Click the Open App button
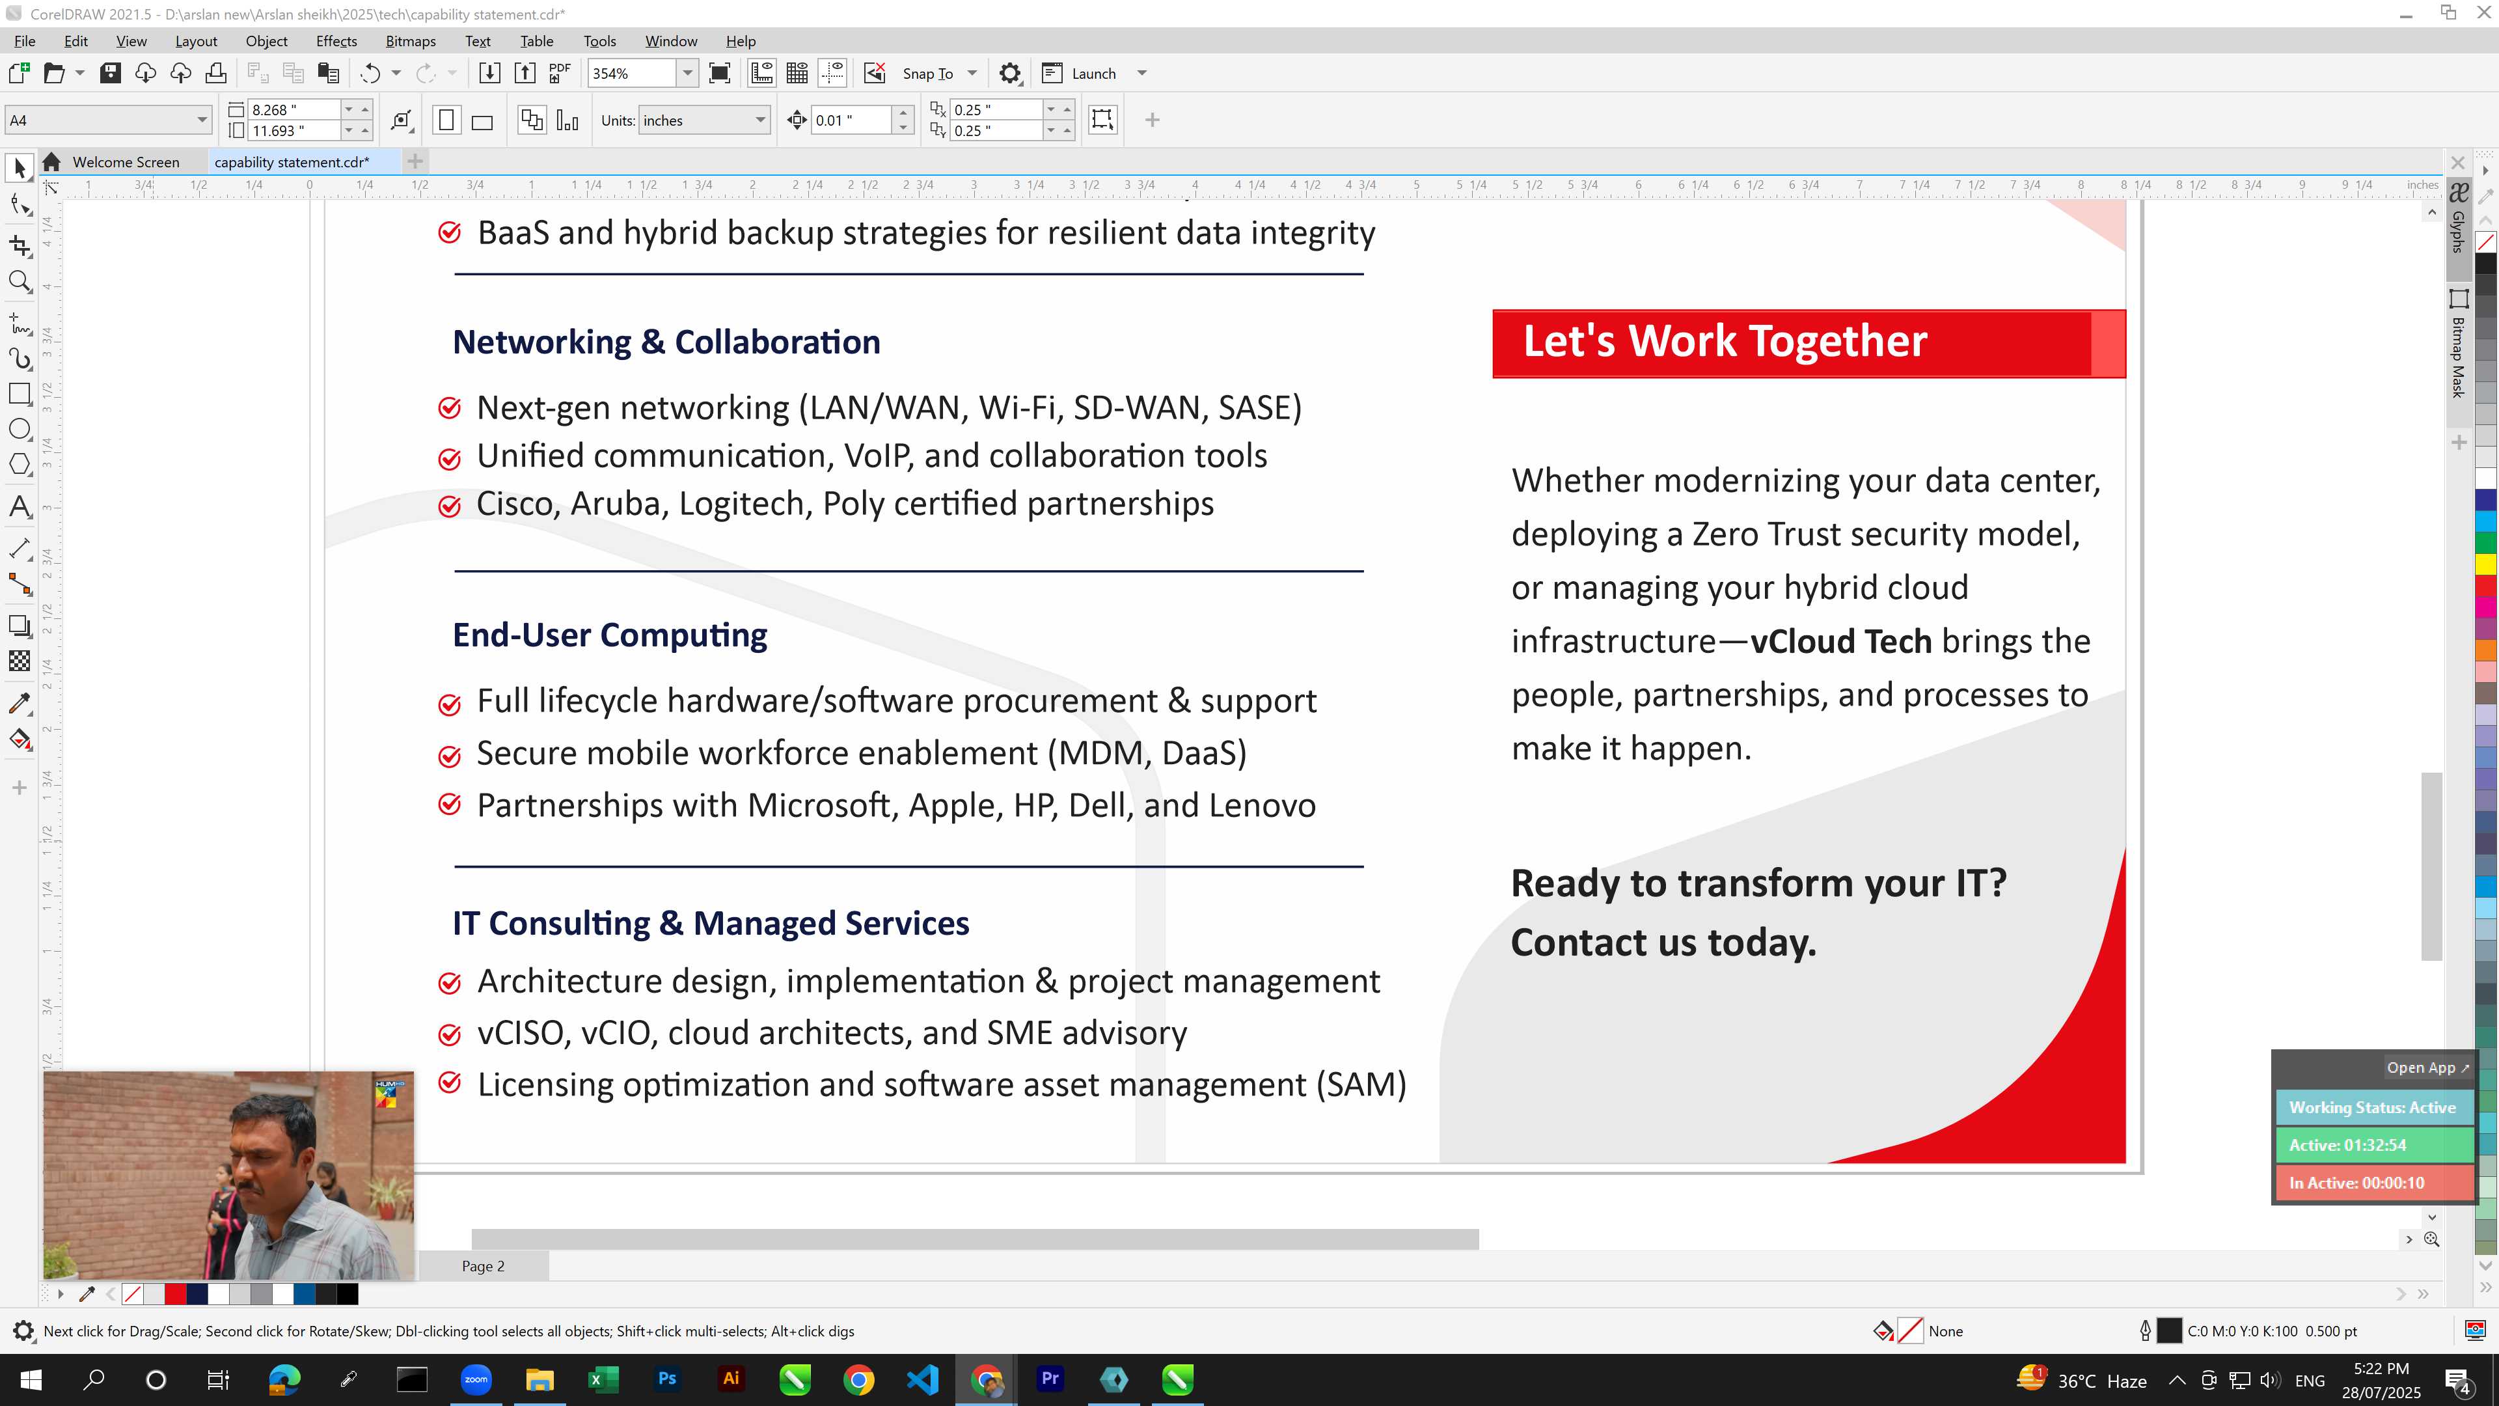Viewport: 2499px width, 1406px height. [x=2428, y=1068]
